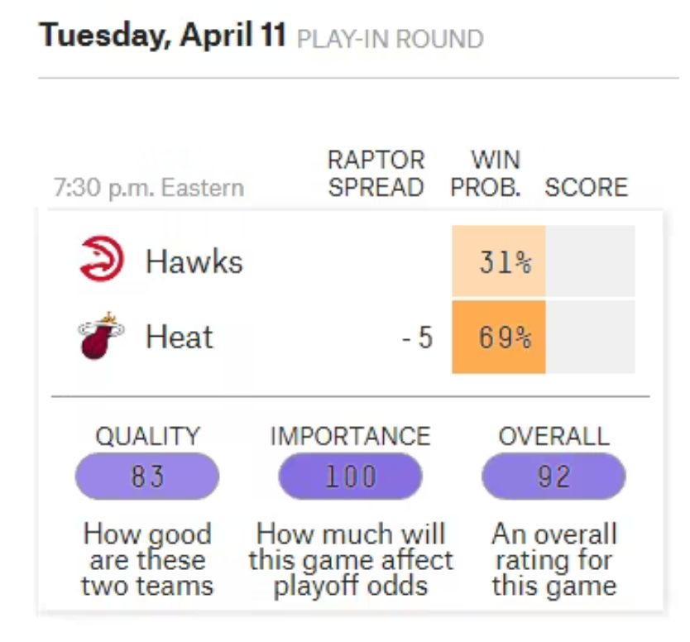Click the 7:30 p.m. Eastern game time

(149, 188)
